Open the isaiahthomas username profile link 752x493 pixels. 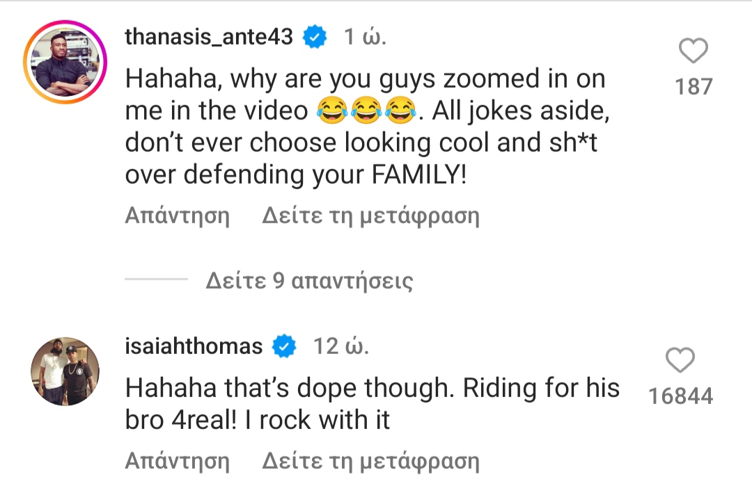(194, 346)
